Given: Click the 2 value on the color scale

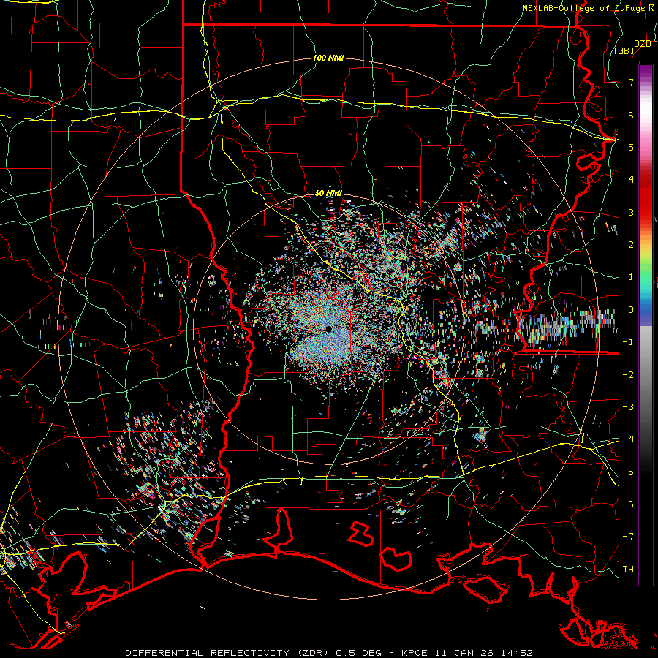Looking at the screenshot, I should pos(631,245).
